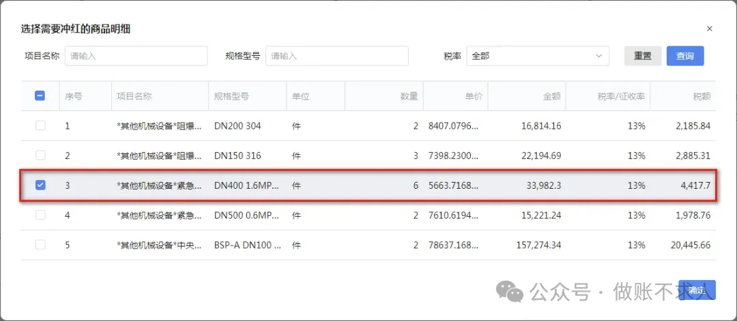Viewport: 737px width, 321px height.
Task: Click the amount 33,982.3
Action: pyautogui.click(x=543, y=185)
